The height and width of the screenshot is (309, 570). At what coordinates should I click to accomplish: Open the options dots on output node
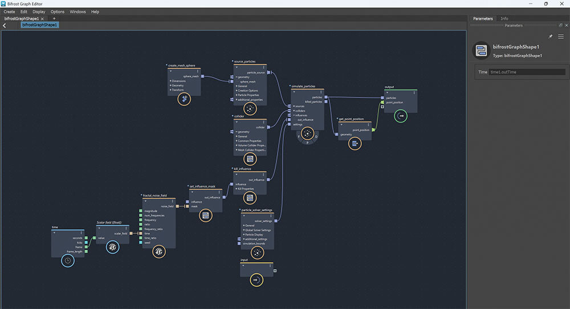tap(414, 93)
